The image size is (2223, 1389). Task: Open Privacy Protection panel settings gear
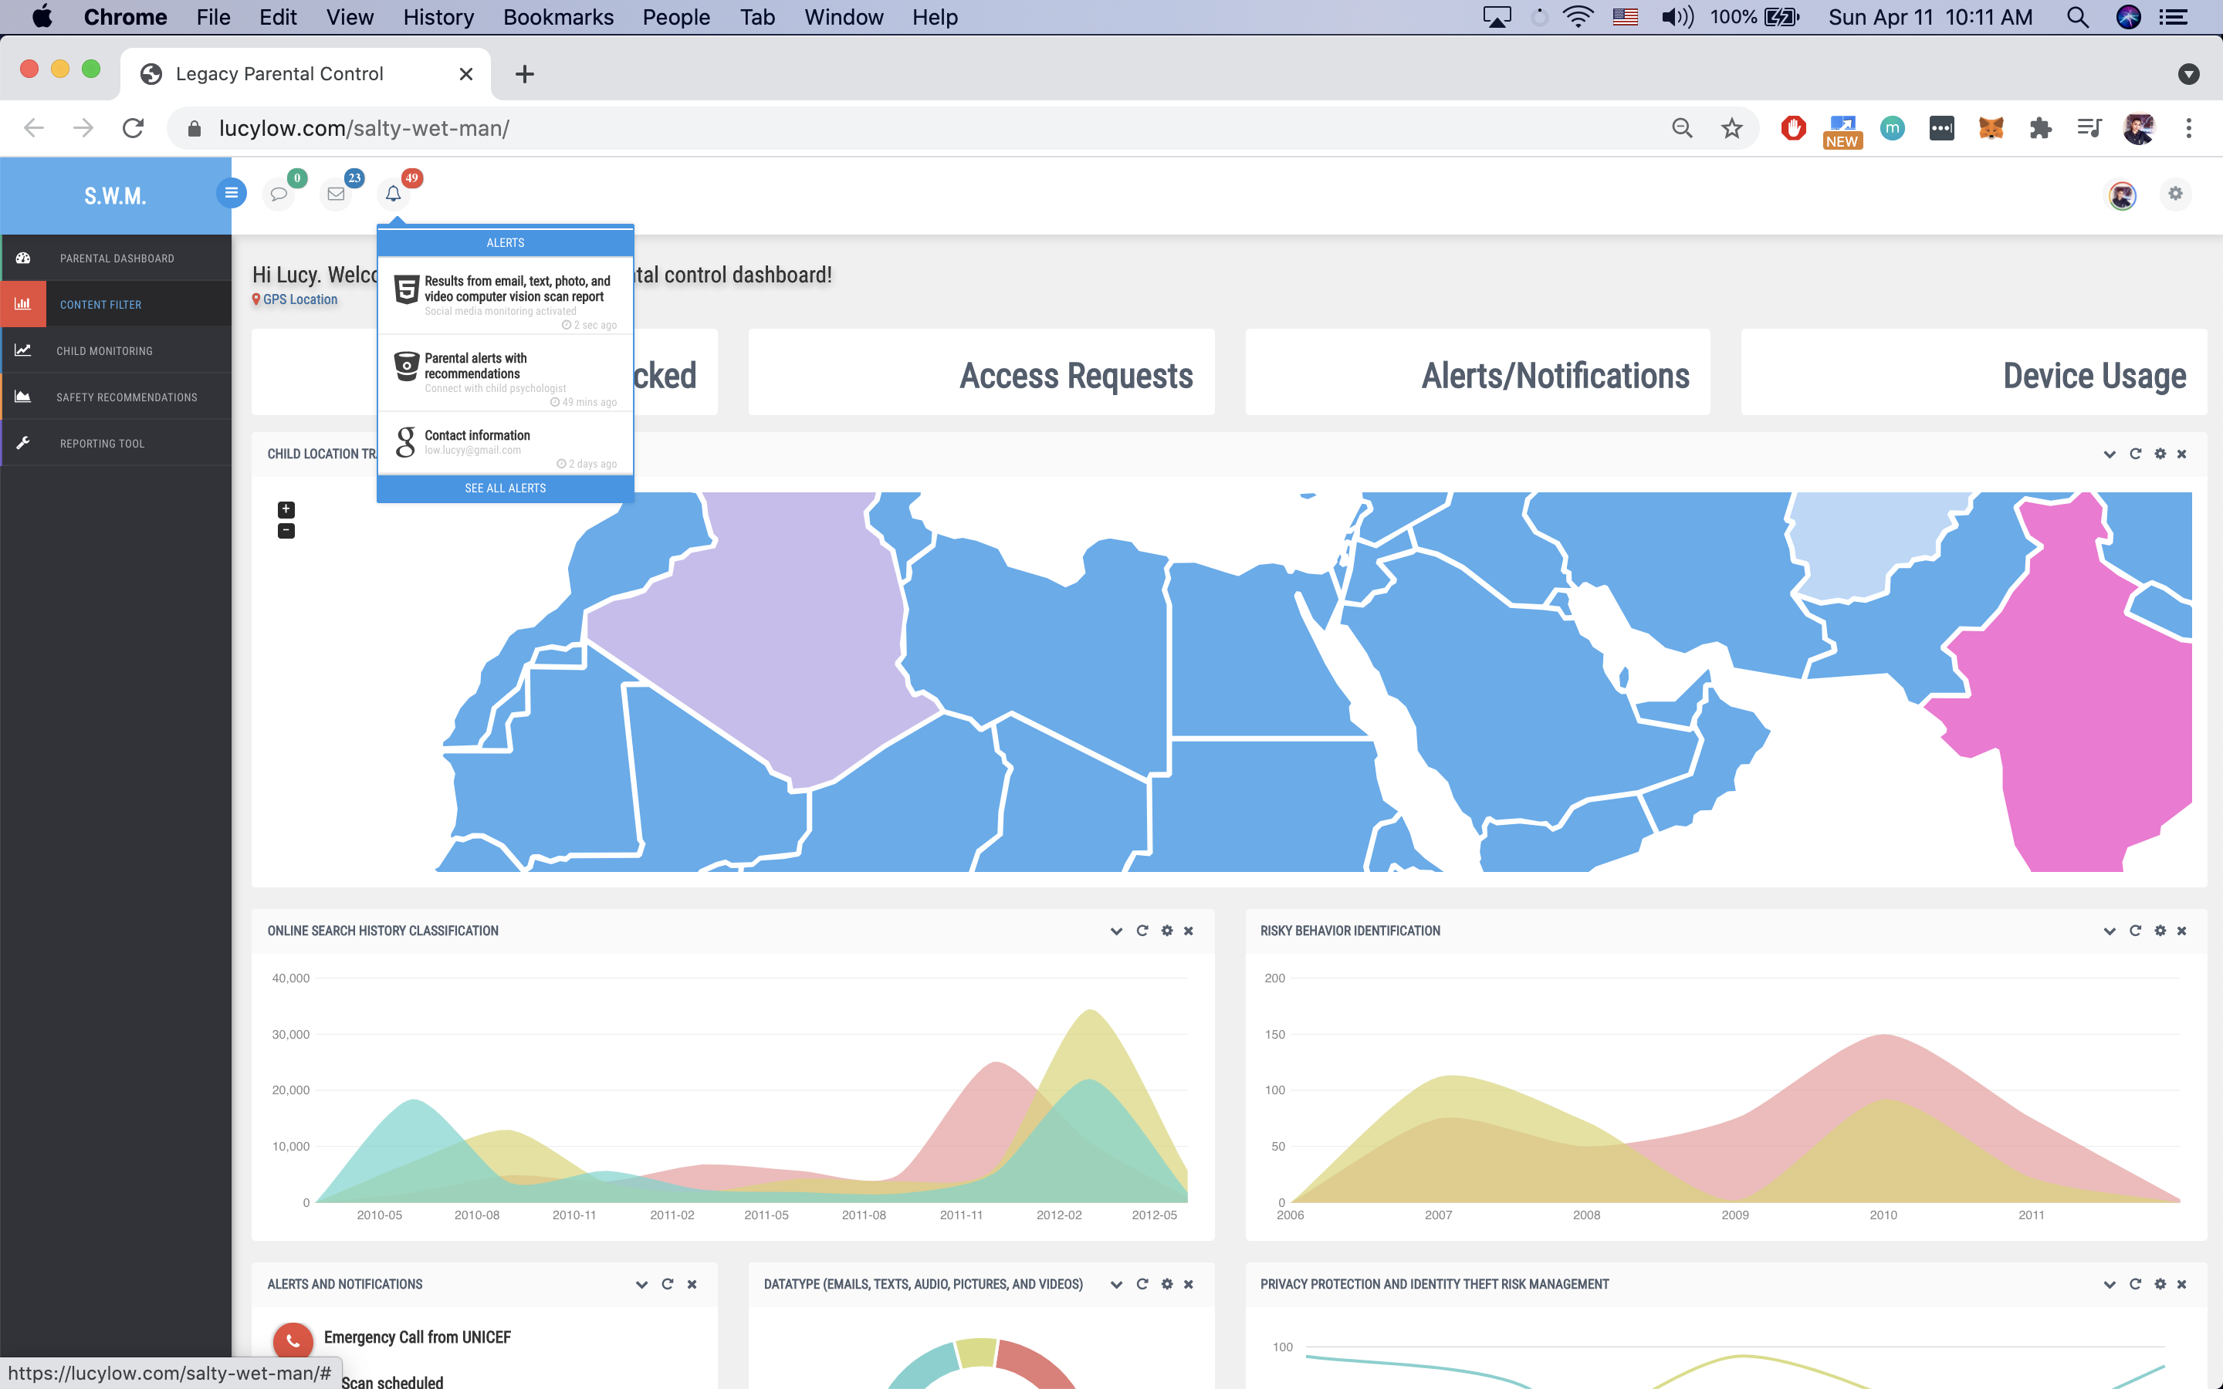click(2160, 1284)
